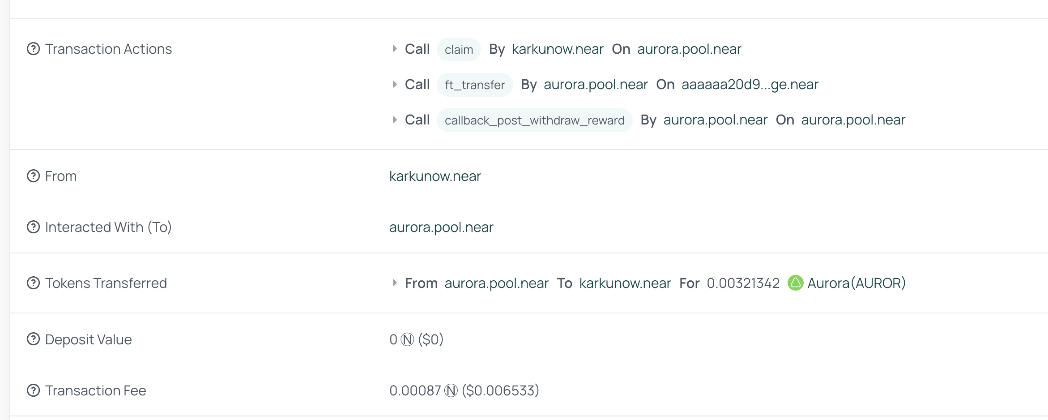Open the Deposit Value help icon
This screenshot has height=420, width=1048.
click(34, 339)
